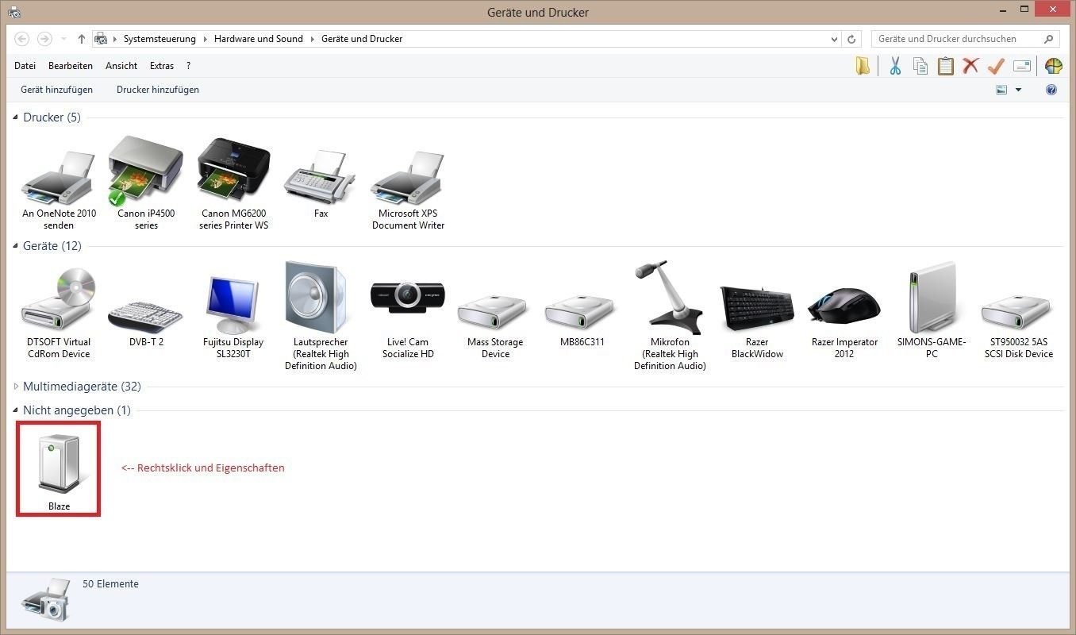
Task: Select the DVB-T 2 keyboard device
Action: [x=146, y=324]
